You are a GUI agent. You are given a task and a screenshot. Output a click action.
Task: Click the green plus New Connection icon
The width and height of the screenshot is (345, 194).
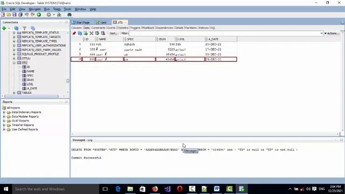tap(4, 28)
